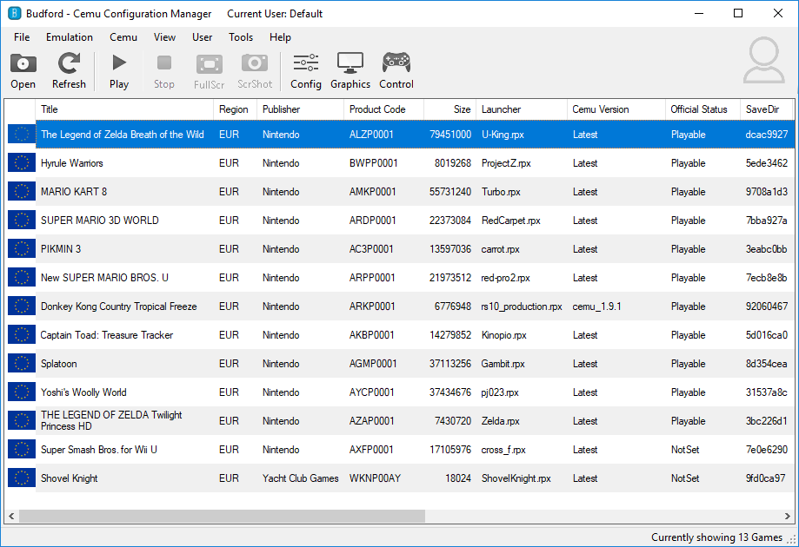Viewport: 799px width, 547px height.
Task: Select Yoshi's Woolly World title
Action: pyautogui.click(x=83, y=392)
